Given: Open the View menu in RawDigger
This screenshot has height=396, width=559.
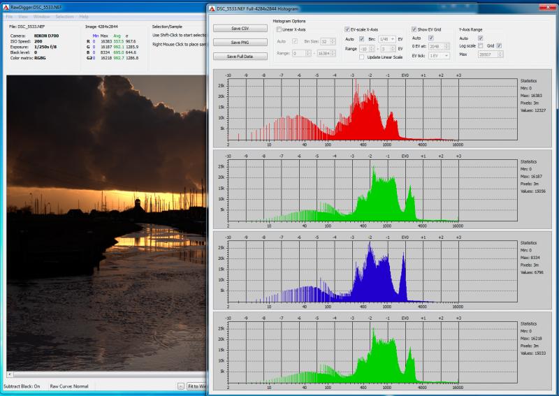Looking at the screenshot, I should point(23,17).
